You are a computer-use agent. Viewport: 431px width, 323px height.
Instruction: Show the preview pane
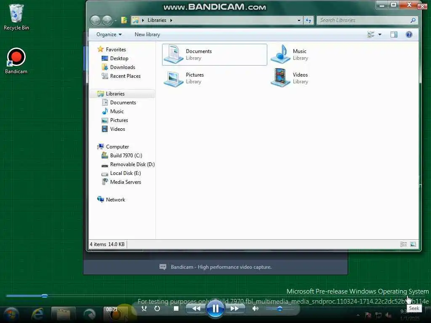pos(394,34)
